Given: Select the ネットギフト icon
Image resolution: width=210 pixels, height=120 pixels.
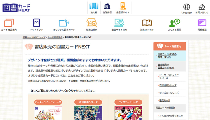Looking at the screenshot, I should (36, 23).
